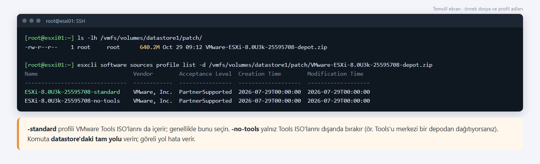Click the creation time in the standard profile row
The image size is (540, 164).
coord(270,92)
